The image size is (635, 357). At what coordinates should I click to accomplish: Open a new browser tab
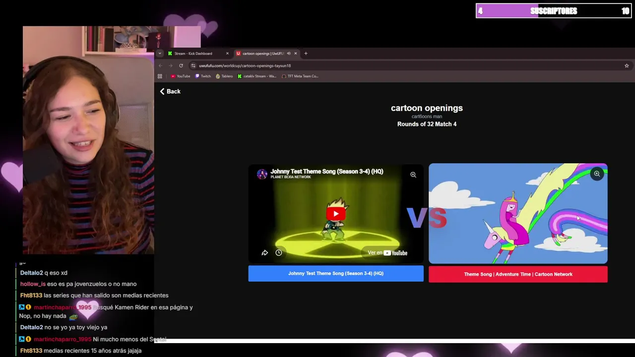tap(306, 54)
